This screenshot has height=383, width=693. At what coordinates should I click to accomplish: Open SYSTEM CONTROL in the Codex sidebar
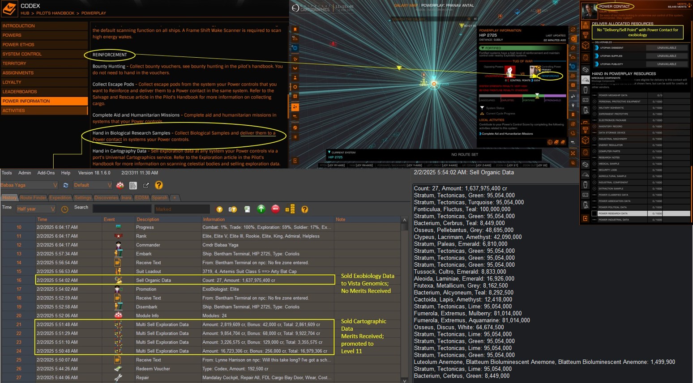point(44,54)
